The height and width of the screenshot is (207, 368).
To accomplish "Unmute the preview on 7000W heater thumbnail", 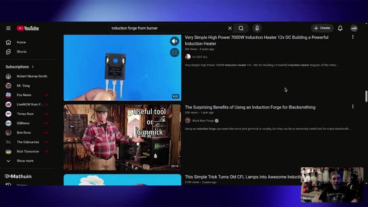I will (x=175, y=41).
